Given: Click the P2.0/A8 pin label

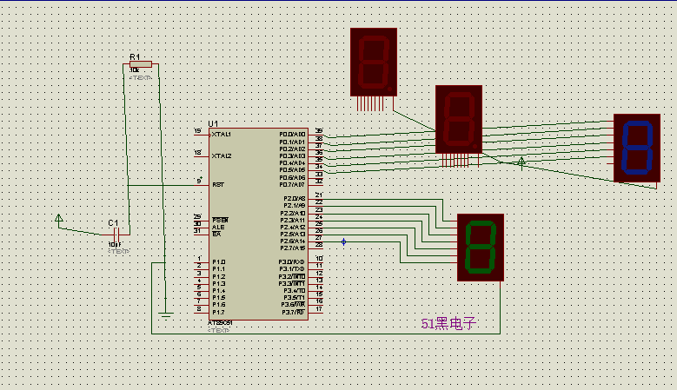Looking at the screenshot, I should pos(295,198).
